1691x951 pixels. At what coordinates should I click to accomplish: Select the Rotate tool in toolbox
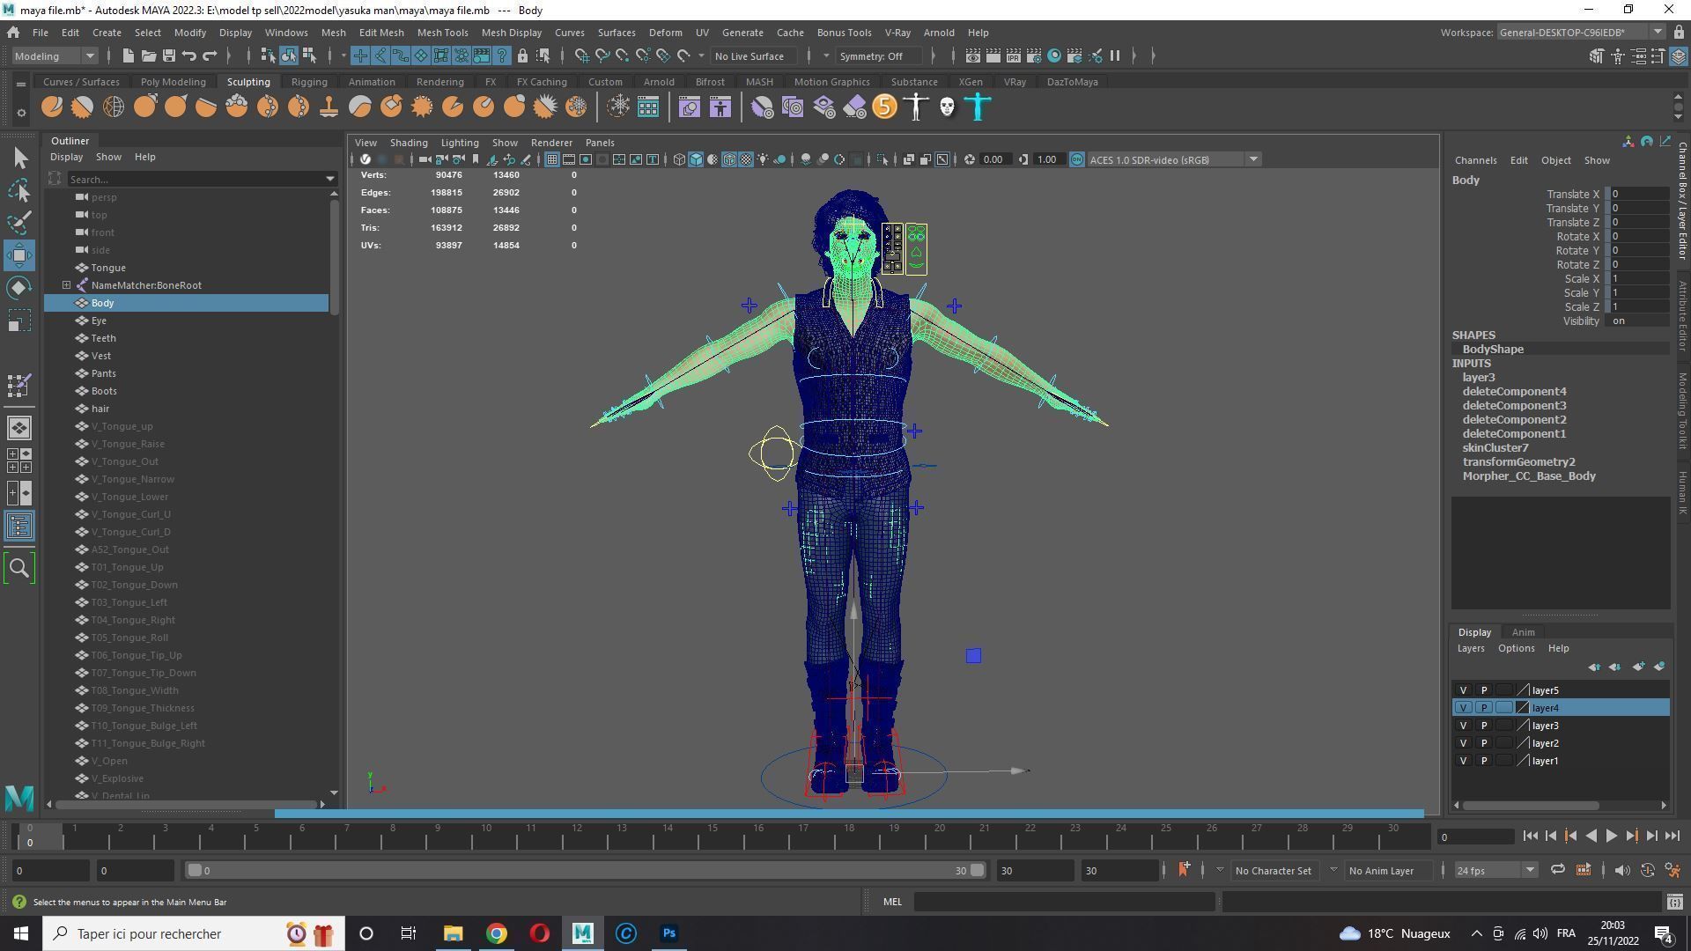point(19,289)
